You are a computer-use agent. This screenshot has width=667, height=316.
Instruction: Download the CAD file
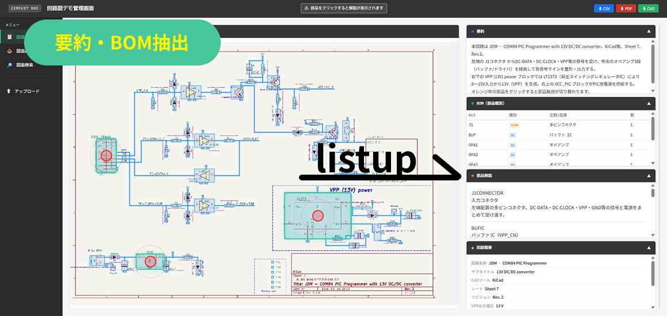(648, 9)
